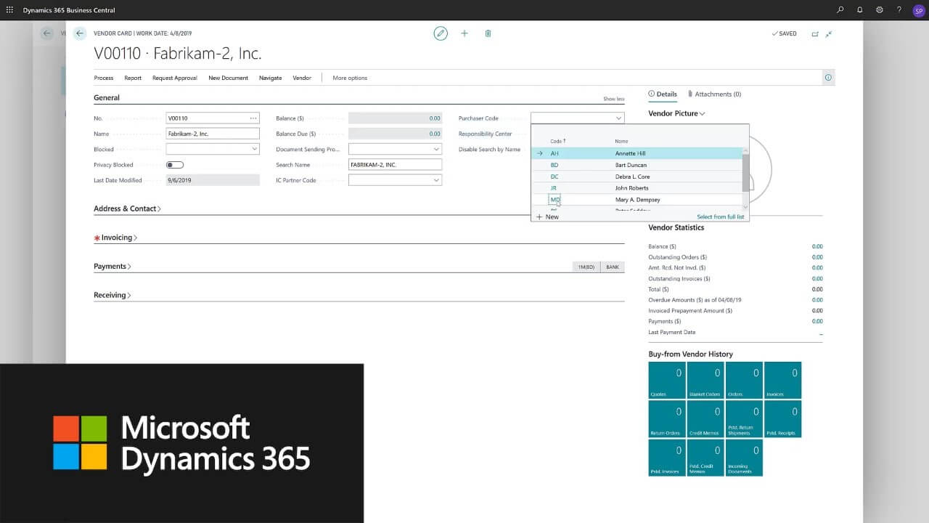Open the Incoming Documents tile
Image resolution: width=929 pixels, height=523 pixels.
click(744, 458)
